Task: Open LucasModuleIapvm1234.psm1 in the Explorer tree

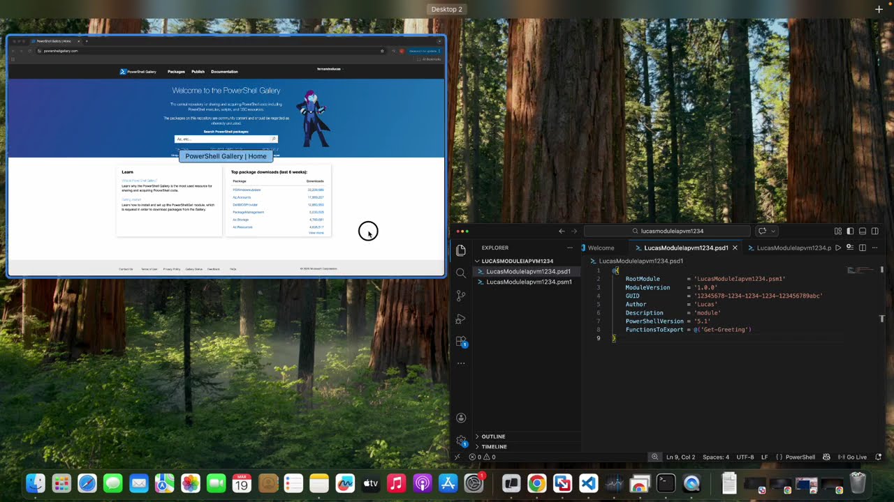Action: [x=529, y=282]
